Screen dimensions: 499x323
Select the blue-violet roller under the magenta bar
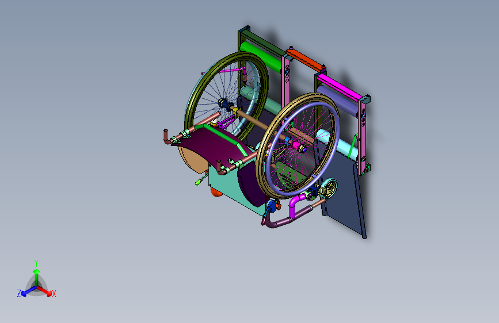click(x=337, y=101)
